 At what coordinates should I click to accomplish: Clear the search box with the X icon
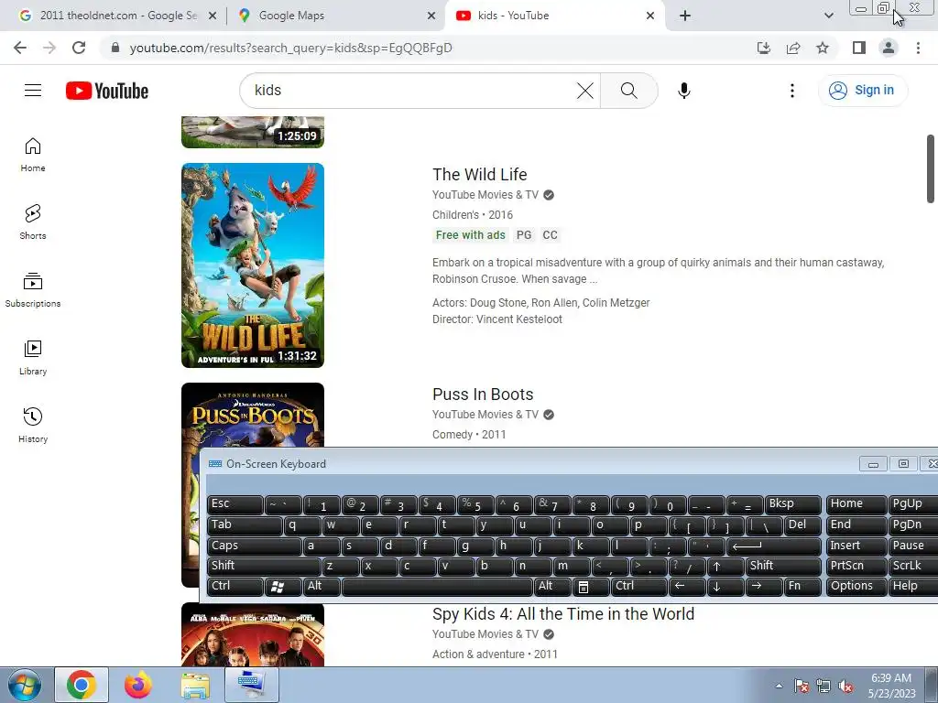(x=585, y=91)
